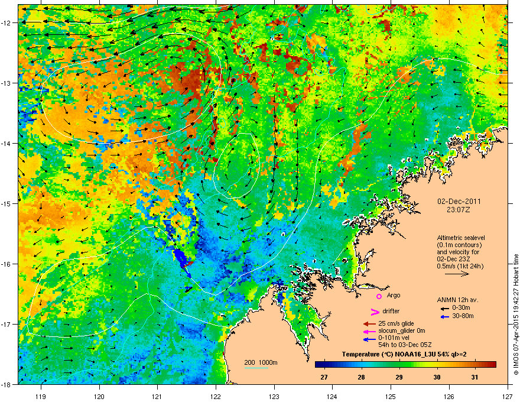Click the '54h to 03-Dec 05Z' text
520x402 pixels.
coord(405,345)
